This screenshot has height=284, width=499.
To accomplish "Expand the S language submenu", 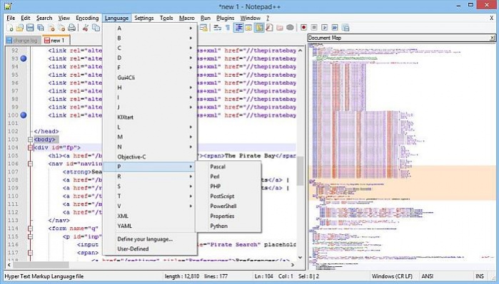I will pos(150,186).
